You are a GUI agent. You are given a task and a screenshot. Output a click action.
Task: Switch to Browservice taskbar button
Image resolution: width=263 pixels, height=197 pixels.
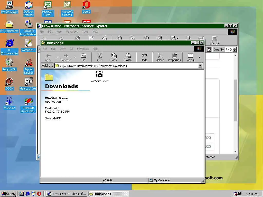67,194
